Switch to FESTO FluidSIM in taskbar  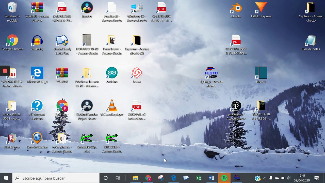click(237, 178)
